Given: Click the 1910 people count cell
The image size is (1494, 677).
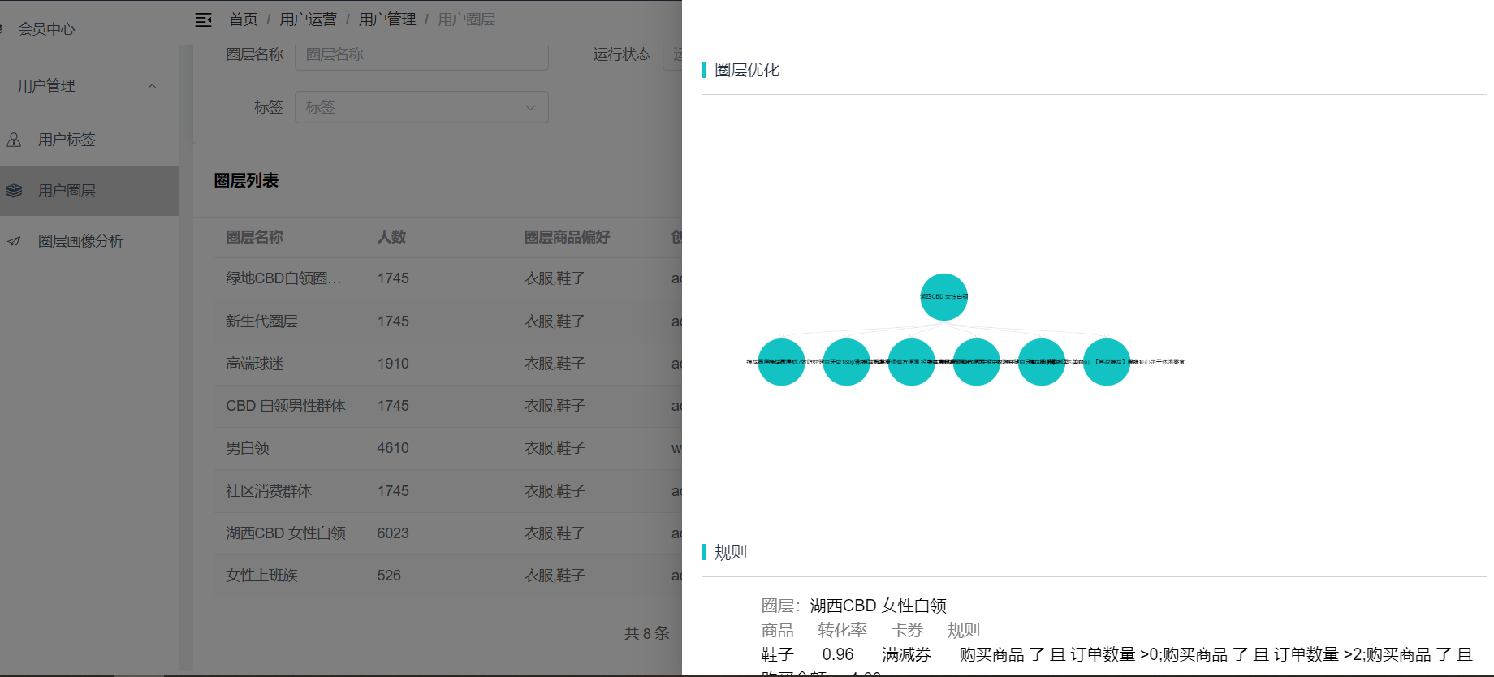Looking at the screenshot, I should [x=393, y=364].
